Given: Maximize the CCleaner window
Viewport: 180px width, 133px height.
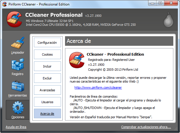Looking at the screenshot, I should pos(160,3).
